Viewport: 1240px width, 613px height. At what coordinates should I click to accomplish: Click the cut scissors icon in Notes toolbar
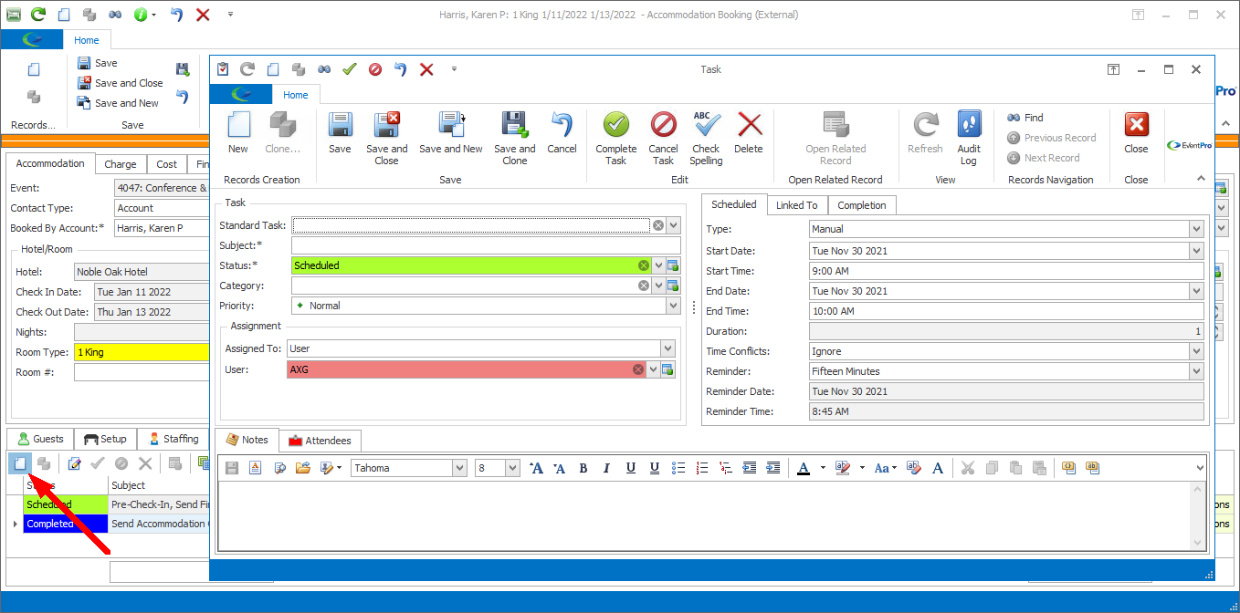[968, 468]
